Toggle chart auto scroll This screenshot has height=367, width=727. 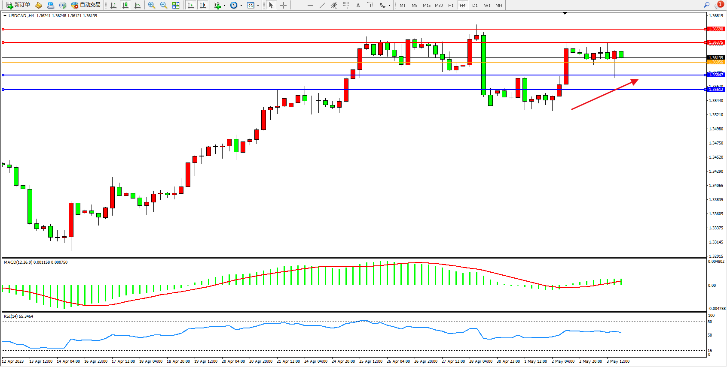191,5
